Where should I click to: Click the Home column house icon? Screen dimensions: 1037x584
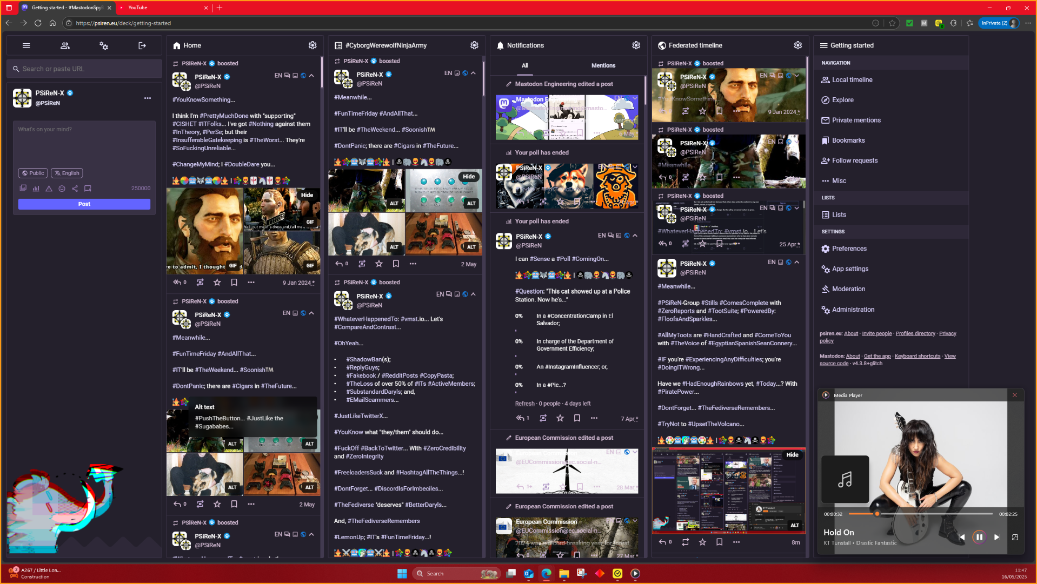pyautogui.click(x=177, y=46)
